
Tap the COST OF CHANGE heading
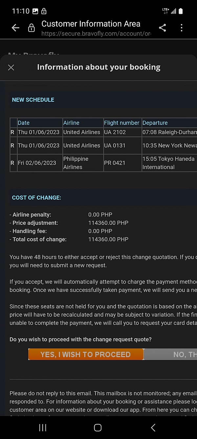(36, 198)
